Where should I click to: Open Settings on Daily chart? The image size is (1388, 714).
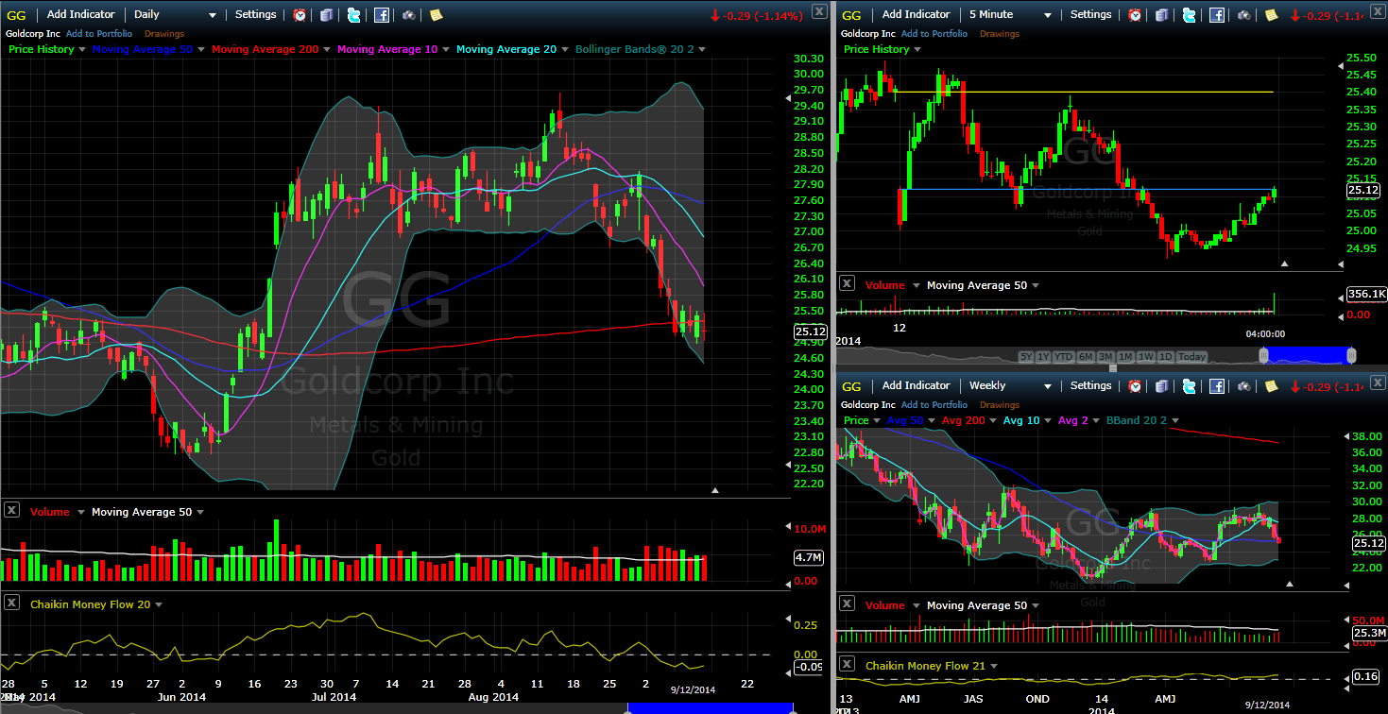(x=255, y=14)
